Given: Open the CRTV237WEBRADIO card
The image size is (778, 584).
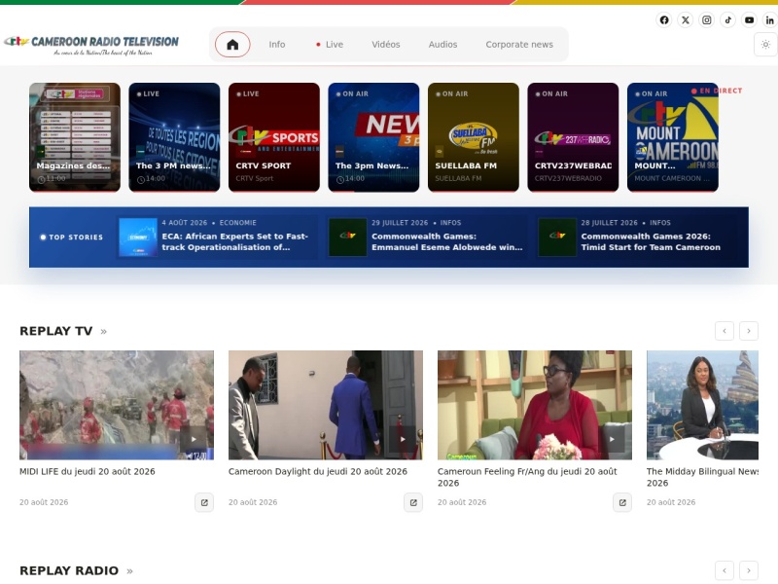Looking at the screenshot, I should click(573, 137).
